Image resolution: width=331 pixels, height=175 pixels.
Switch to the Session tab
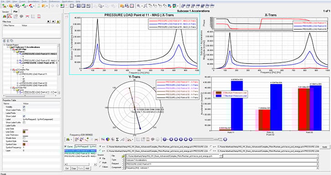(x=5, y=11)
